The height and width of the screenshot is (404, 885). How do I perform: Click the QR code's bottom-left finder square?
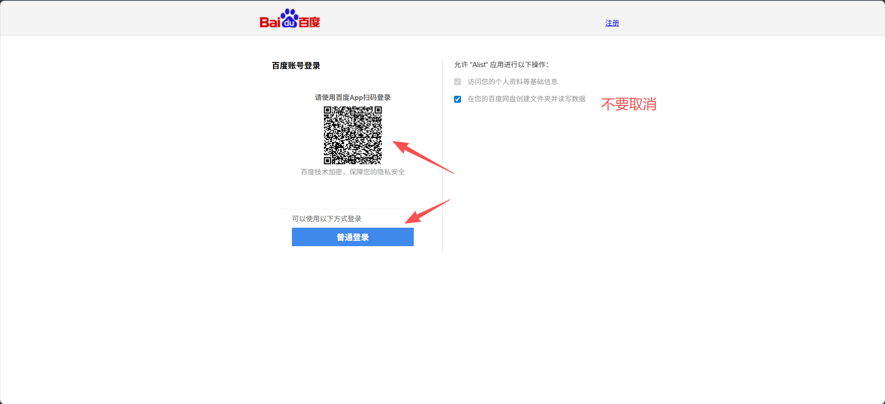click(327, 161)
